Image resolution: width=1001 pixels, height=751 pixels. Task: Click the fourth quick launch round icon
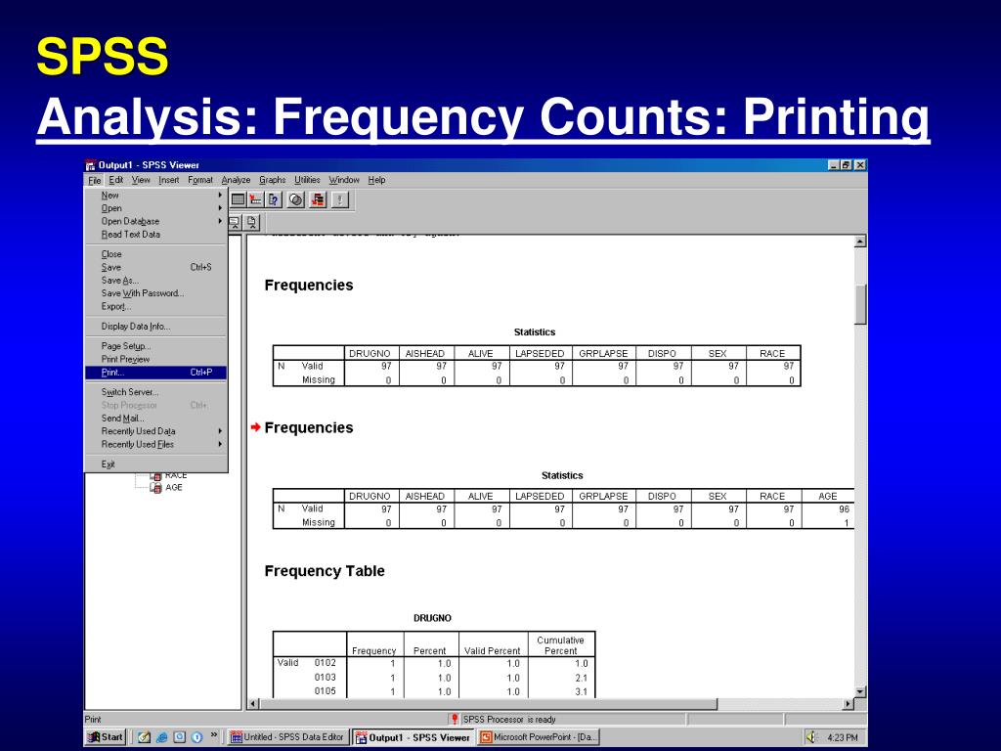click(196, 737)
